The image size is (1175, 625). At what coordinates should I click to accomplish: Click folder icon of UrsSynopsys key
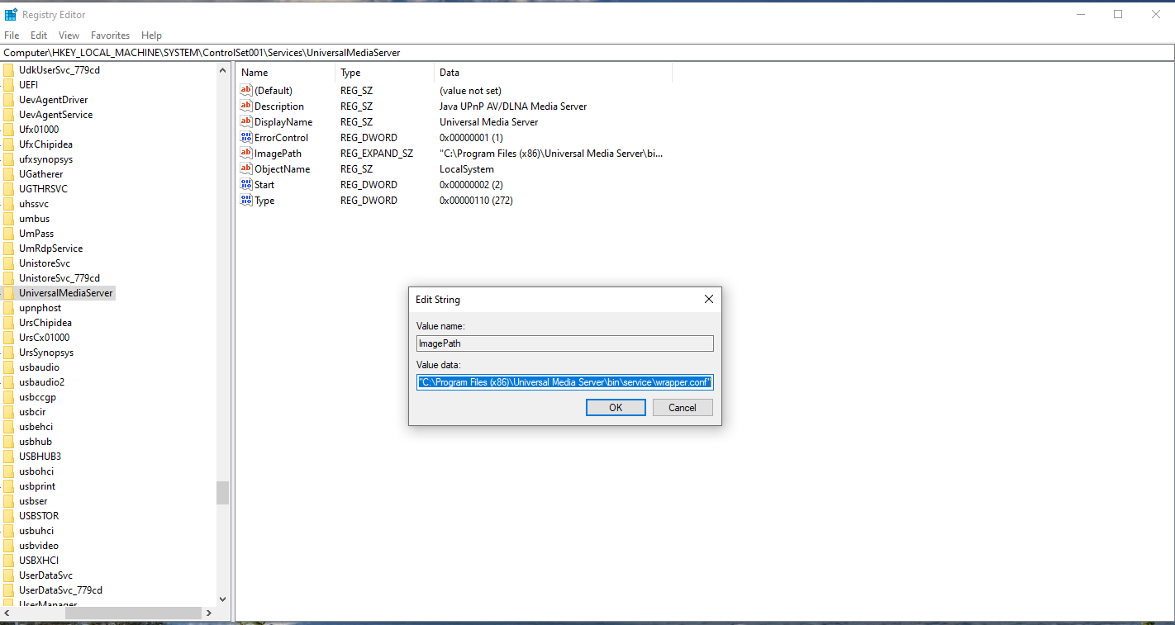pyautogui.click(x=8, y=353)
